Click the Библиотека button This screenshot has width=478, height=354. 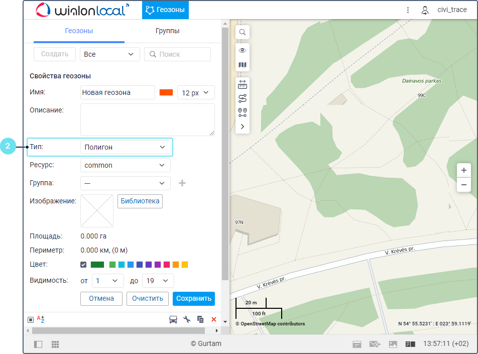140,201
